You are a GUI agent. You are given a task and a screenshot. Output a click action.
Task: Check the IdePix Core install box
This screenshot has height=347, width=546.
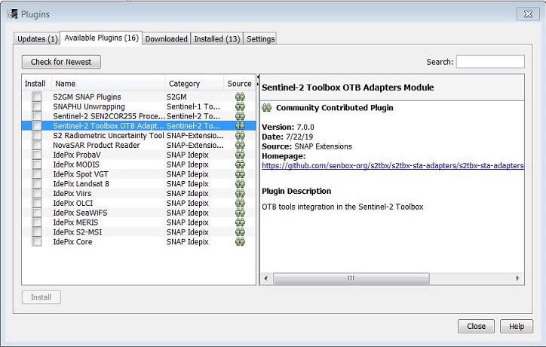[36, 242]
